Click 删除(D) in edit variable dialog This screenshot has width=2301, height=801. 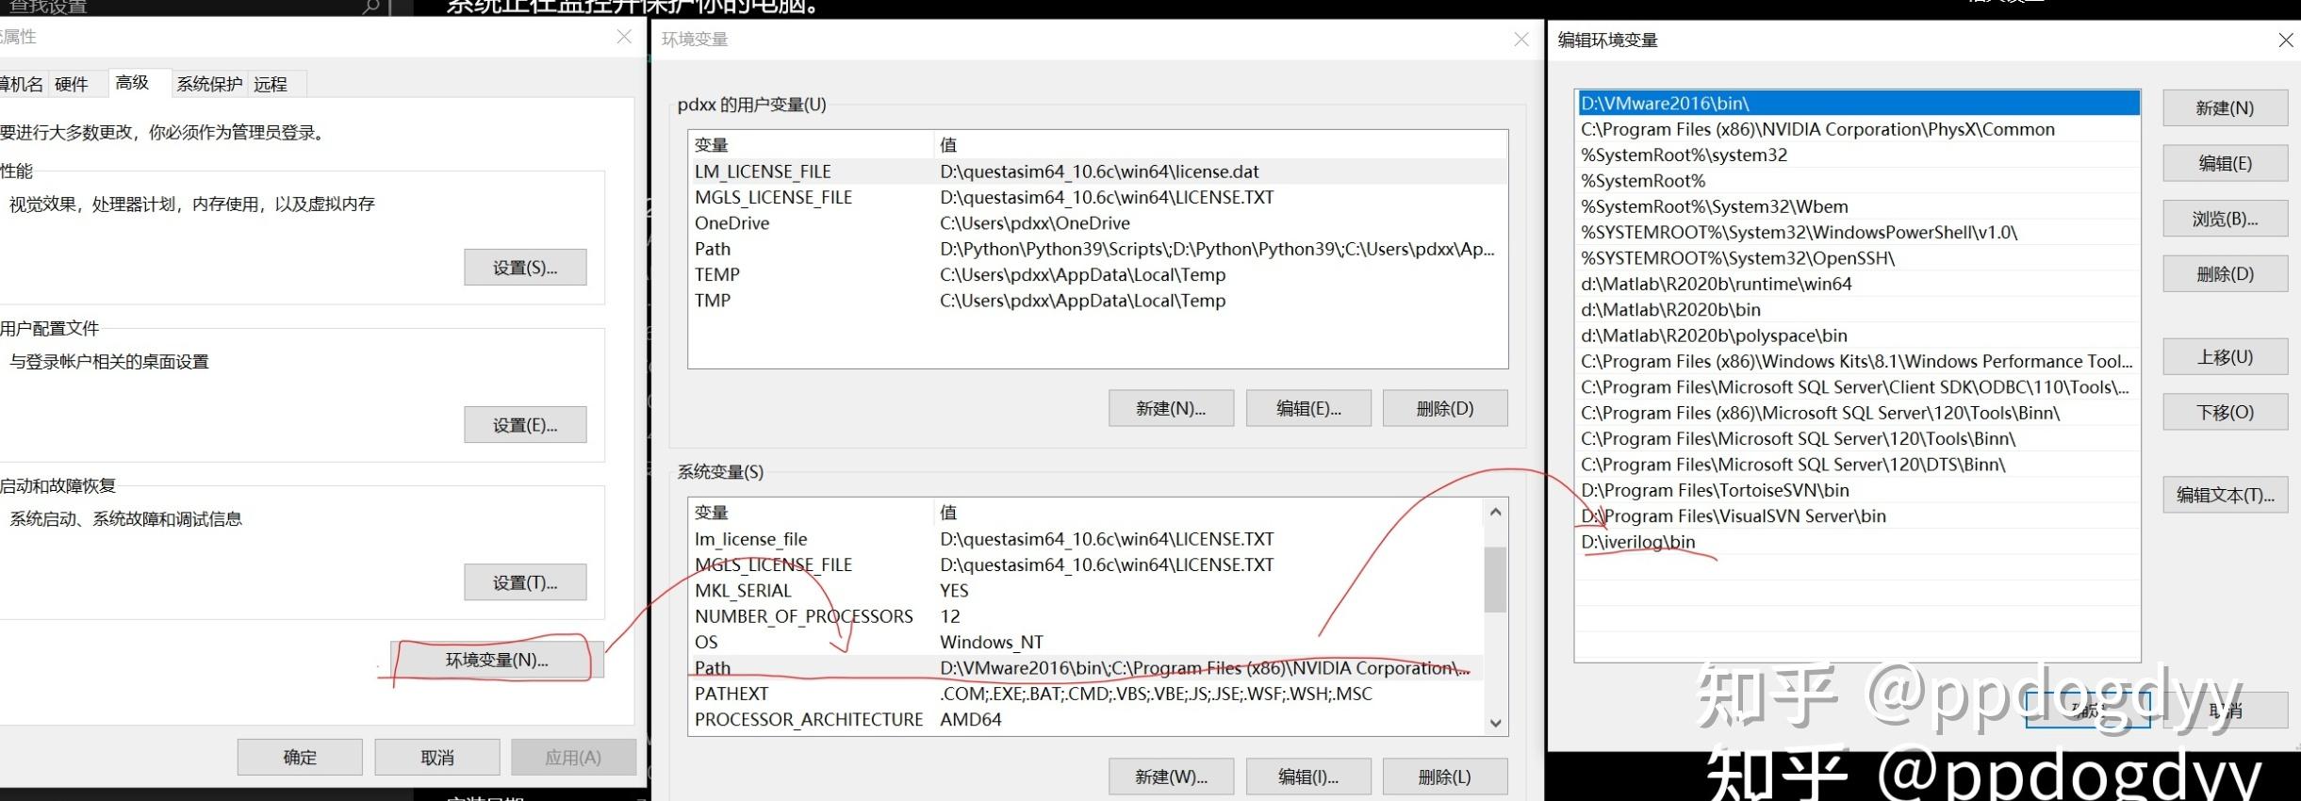(2225, 274)
